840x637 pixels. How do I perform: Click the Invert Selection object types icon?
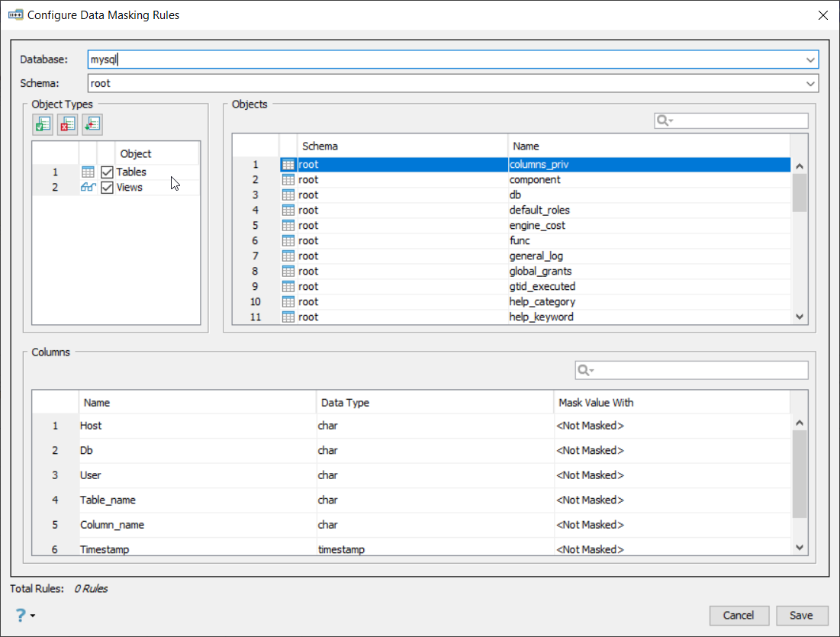[92, 124]
